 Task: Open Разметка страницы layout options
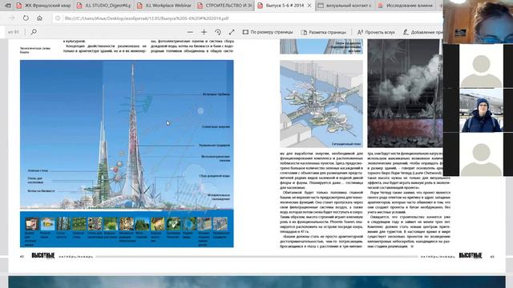click(x=323, y=32)
